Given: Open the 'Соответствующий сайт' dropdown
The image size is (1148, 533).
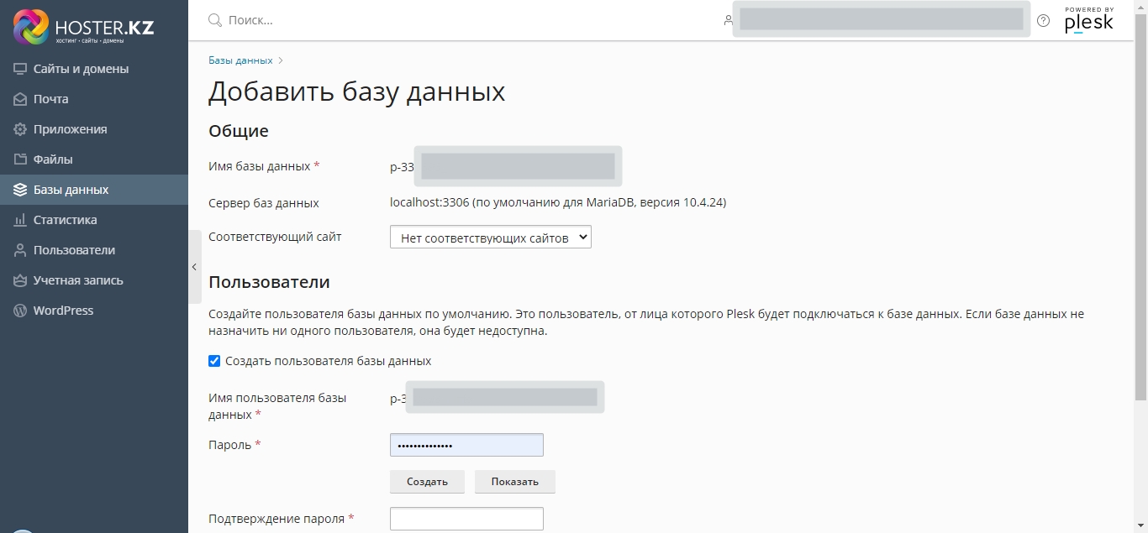Looking at the screenshot, I should (490, 238).
